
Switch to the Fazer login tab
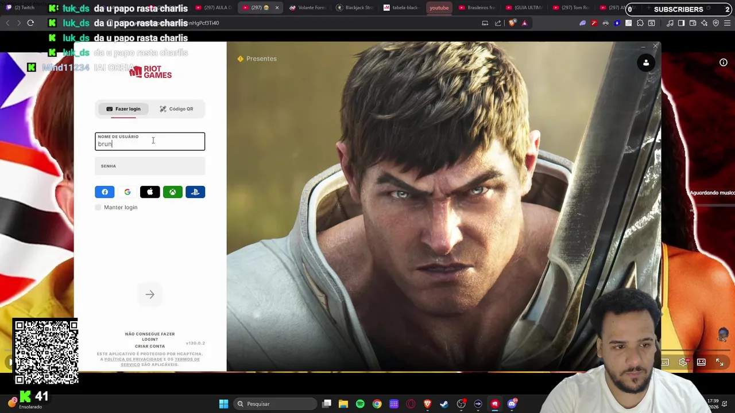coord(123,109)
